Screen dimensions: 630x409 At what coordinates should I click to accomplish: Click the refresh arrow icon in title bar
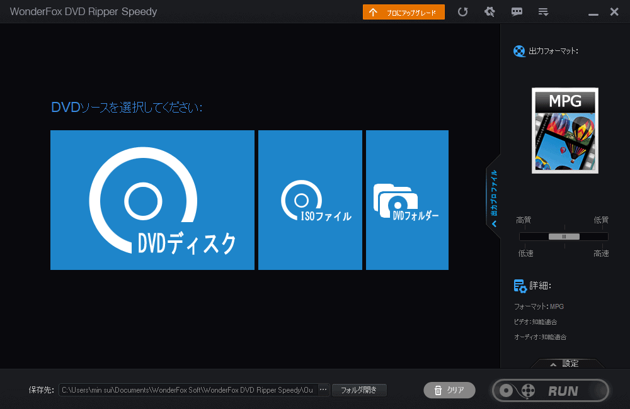coord(462,12)
